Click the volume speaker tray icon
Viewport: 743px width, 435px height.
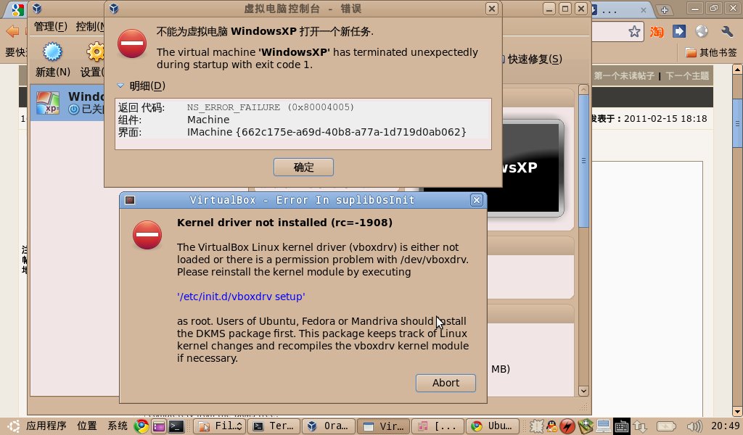pos(694,426)
